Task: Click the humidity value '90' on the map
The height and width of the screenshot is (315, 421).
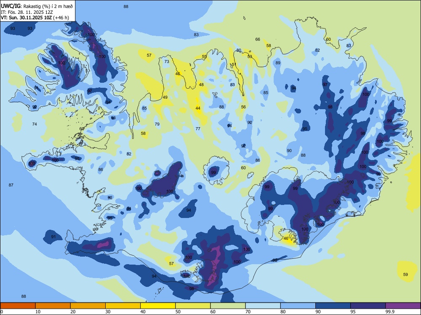Action: [289, 150]
